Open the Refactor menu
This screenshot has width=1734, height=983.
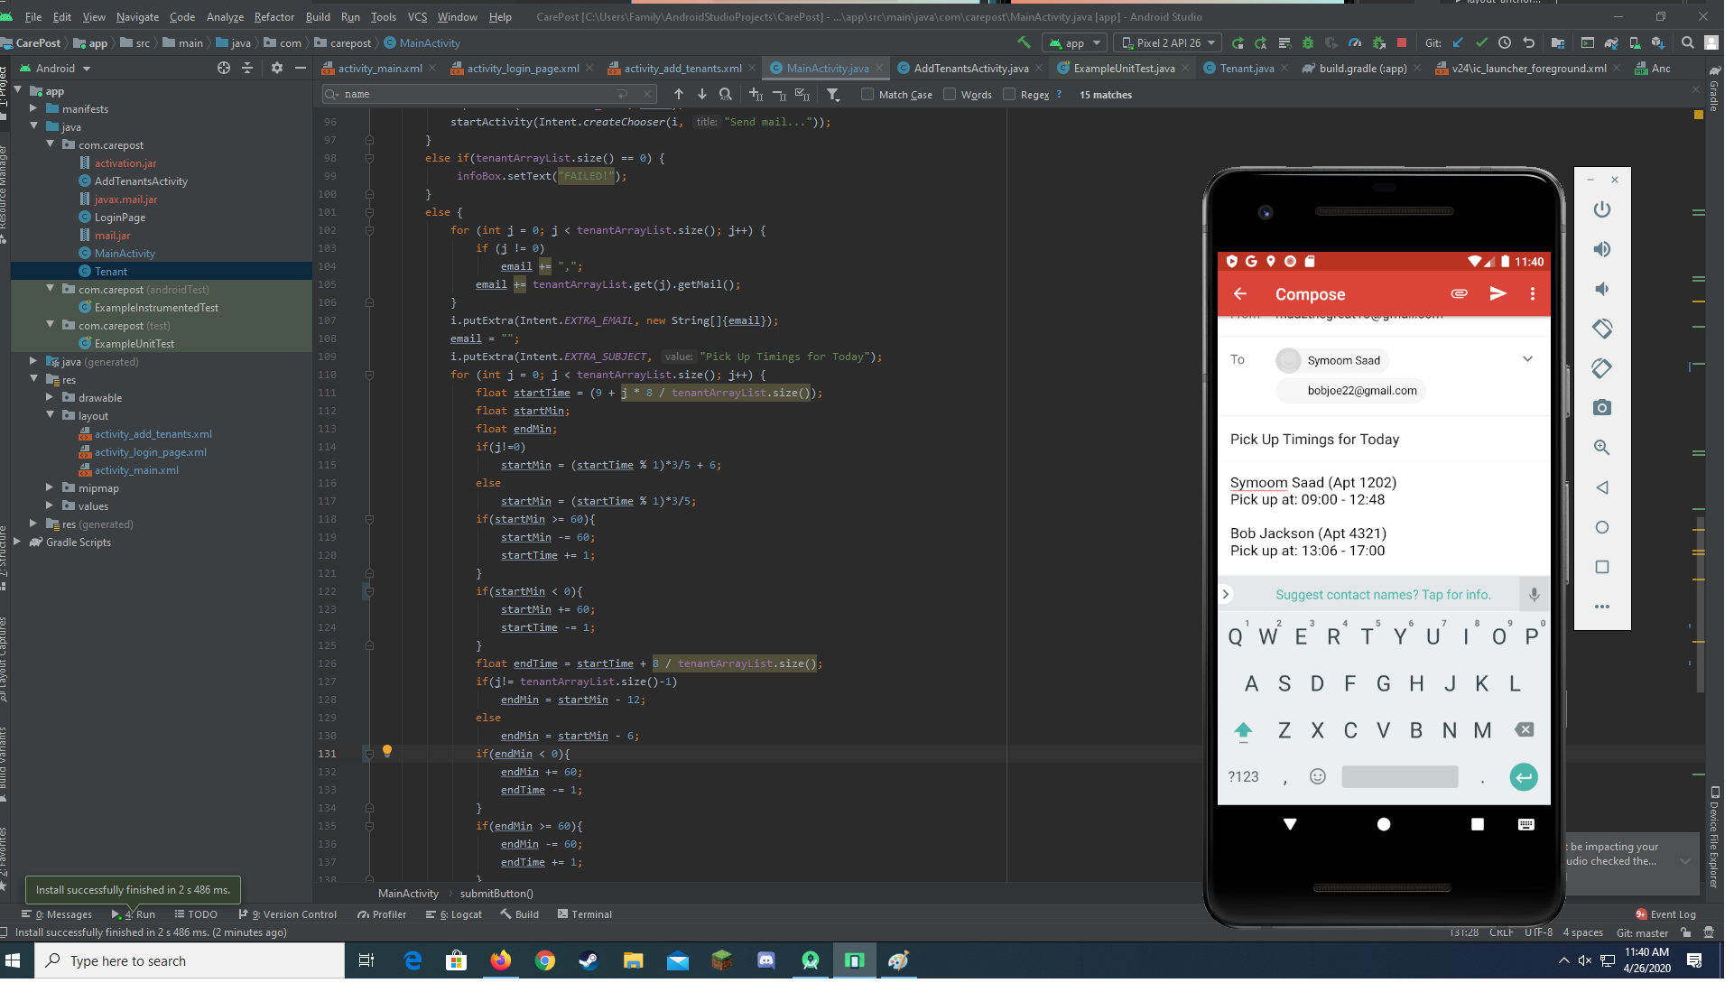click(275, 17)
